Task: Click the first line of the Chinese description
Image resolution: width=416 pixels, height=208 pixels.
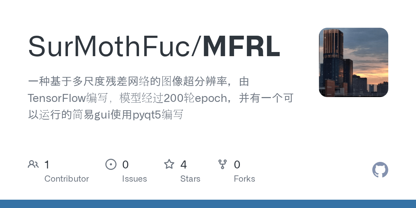Action: [x=139, y=82]
